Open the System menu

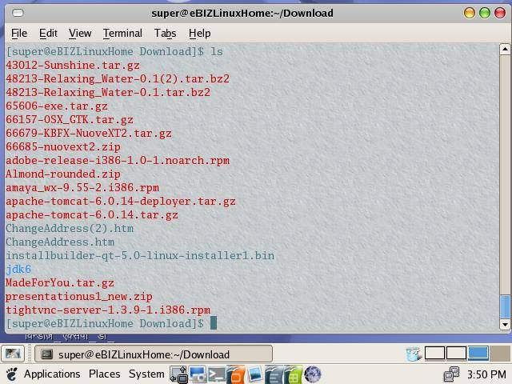click(146, 374)
